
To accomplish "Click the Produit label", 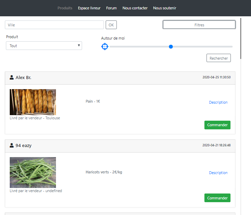I will 12,37.
